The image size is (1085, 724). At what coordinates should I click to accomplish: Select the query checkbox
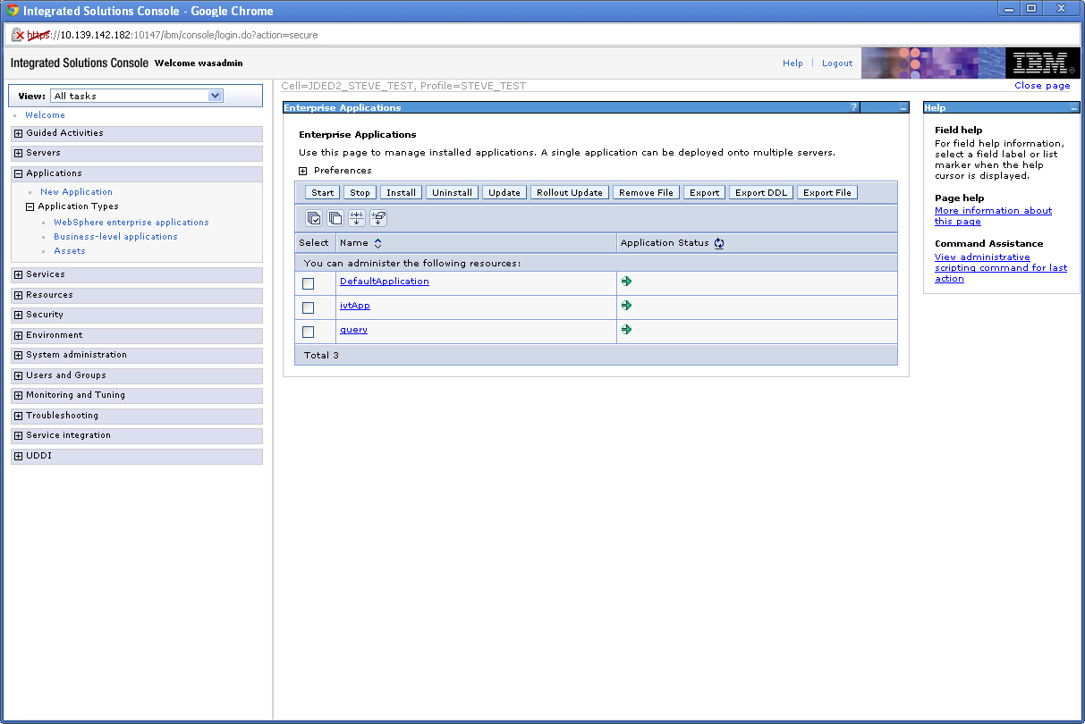point(309,332)
